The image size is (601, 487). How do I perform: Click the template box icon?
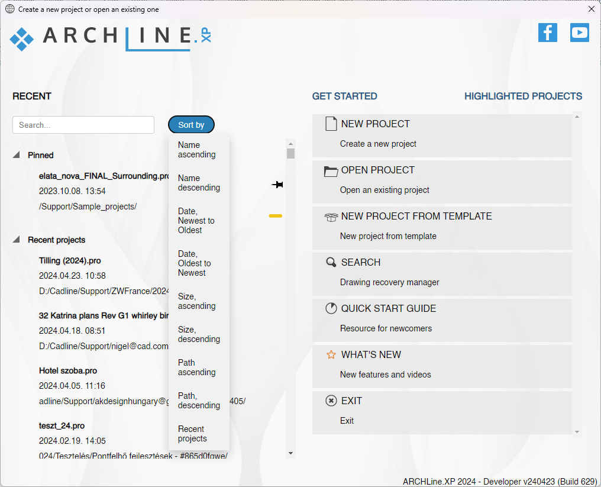pos(331,217)
